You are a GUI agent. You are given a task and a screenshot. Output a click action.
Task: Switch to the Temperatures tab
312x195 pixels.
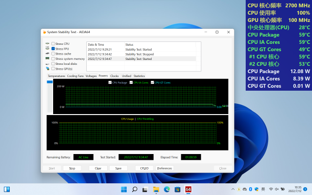pyautogui.click(x=57, y=76)
